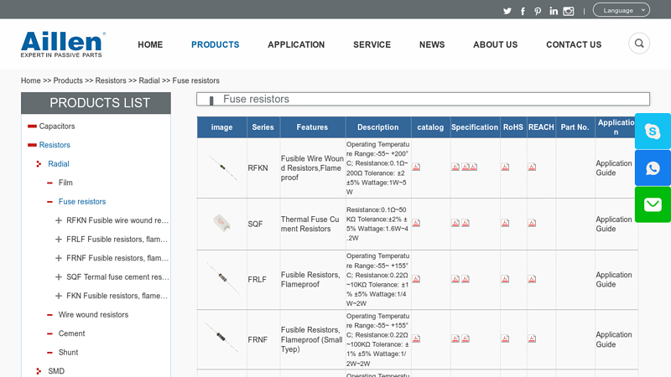Open the Twitter social icon
The width and height of the screenshot is (671, 377).
507,11
